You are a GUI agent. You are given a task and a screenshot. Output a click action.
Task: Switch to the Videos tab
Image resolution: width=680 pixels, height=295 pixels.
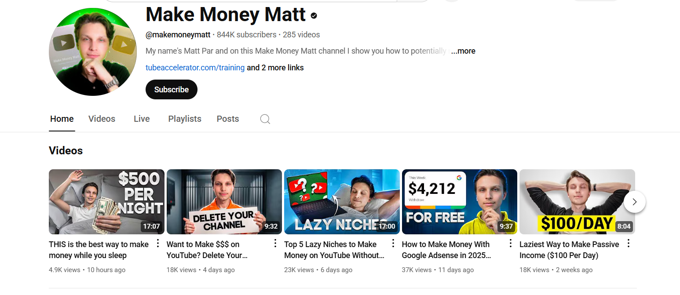102,119
